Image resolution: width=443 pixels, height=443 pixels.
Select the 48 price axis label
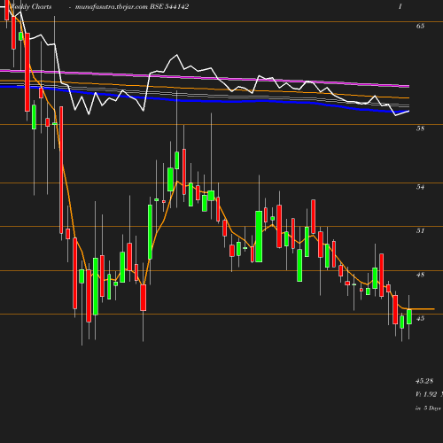420,275
